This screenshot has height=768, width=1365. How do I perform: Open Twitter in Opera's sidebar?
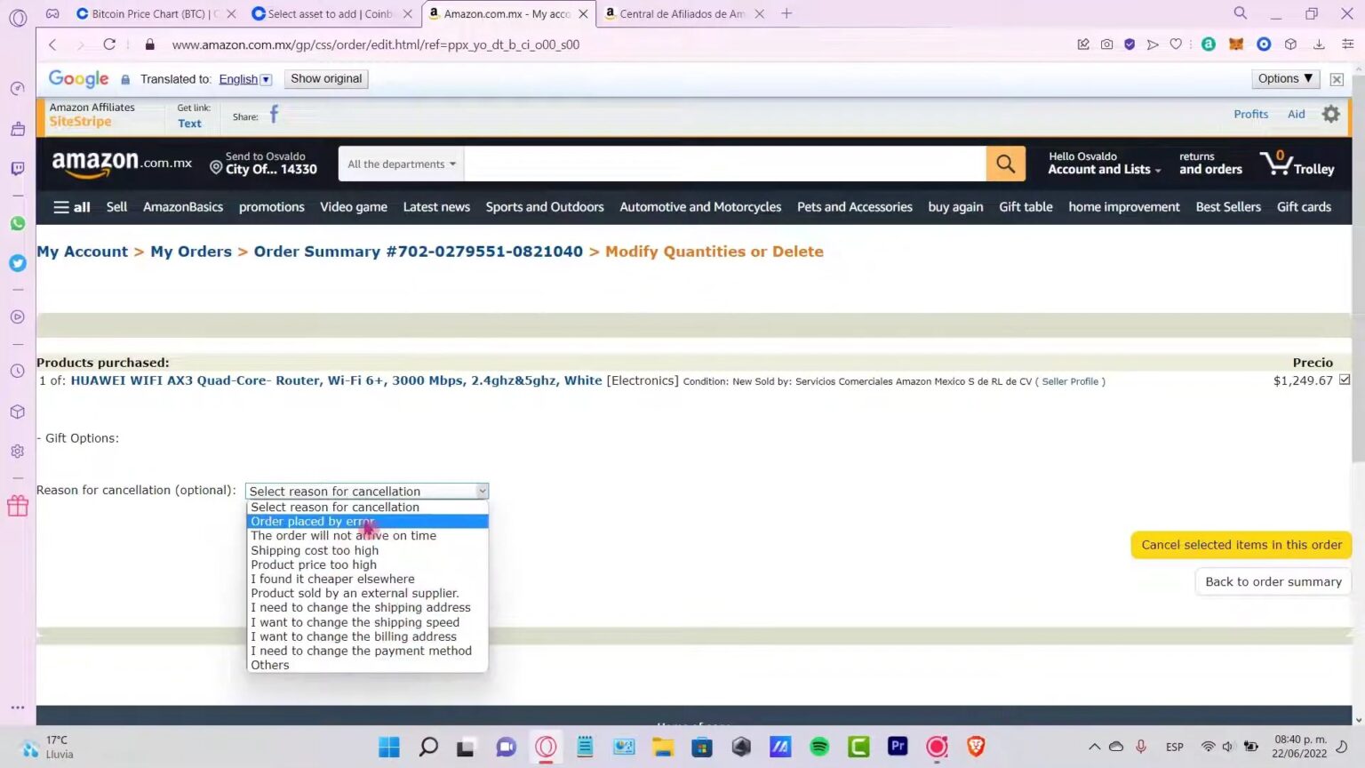18,263
